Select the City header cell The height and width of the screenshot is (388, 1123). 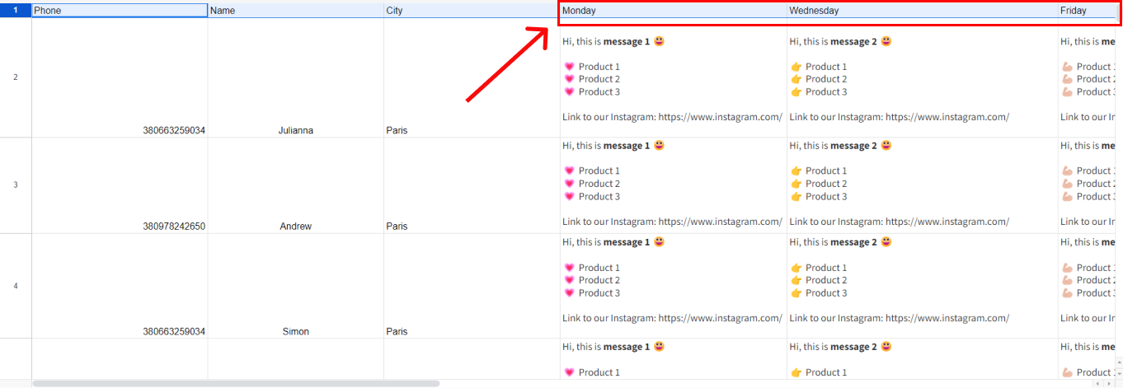(471, 11)
